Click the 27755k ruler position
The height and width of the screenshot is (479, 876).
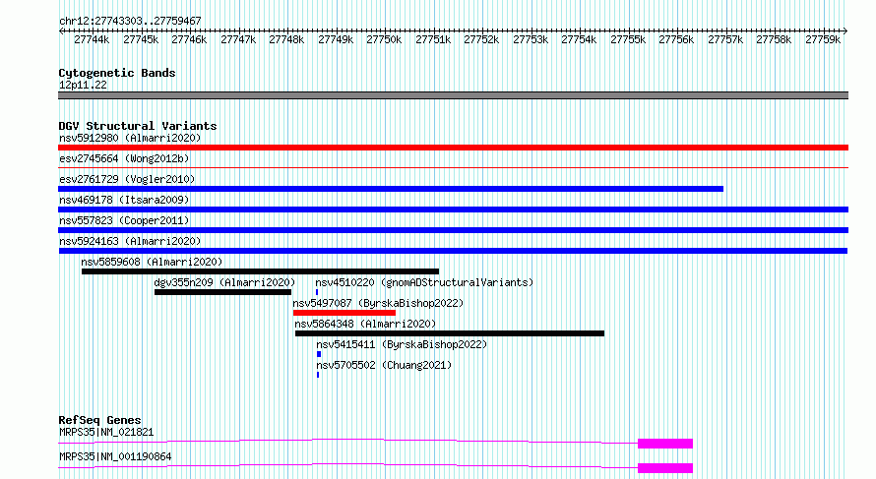[x=628, y=39]
